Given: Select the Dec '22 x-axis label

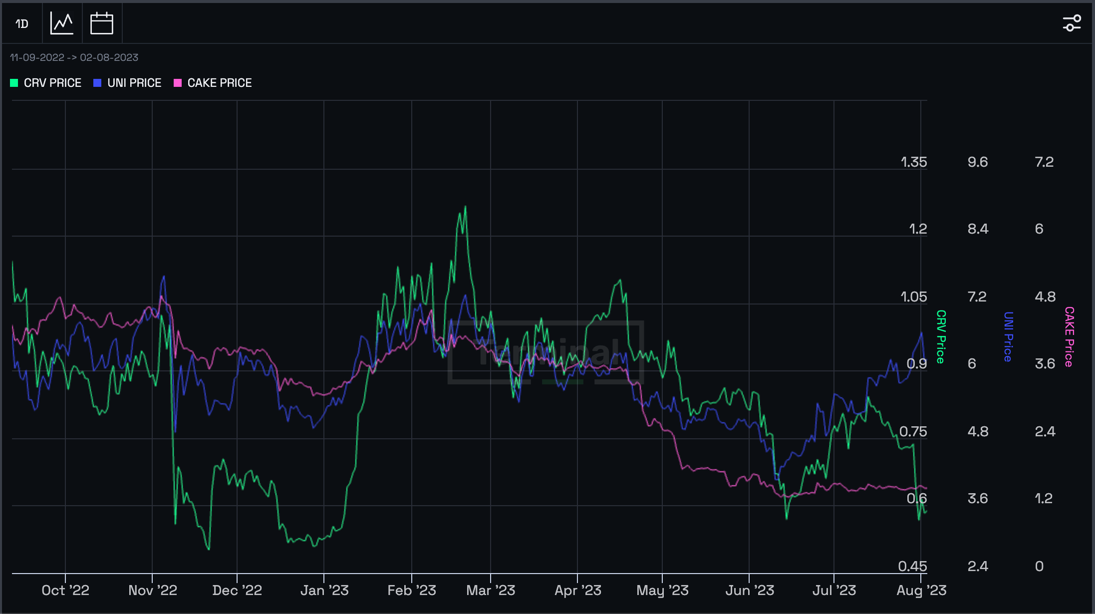Looking at the screenshot, I should click(x=237, y=591).
